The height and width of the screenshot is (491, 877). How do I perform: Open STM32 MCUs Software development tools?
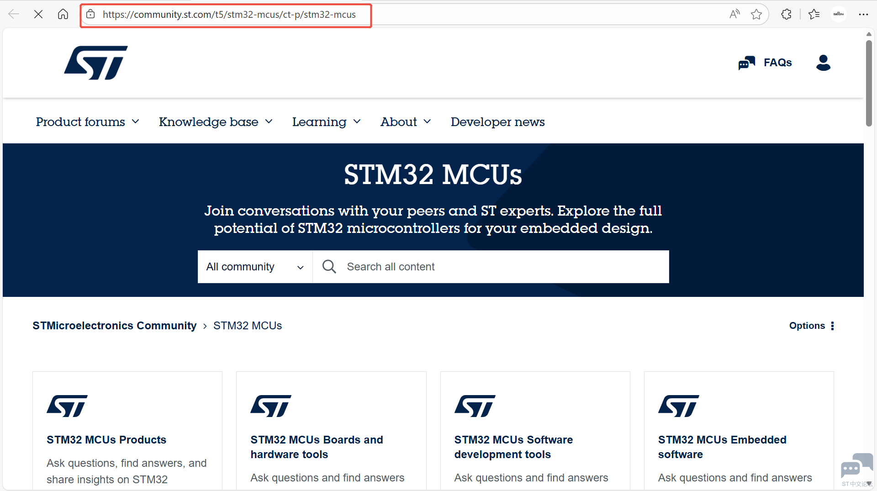[513, 447]
